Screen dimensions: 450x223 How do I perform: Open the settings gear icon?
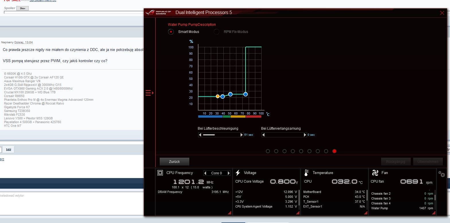coord(441,174)
